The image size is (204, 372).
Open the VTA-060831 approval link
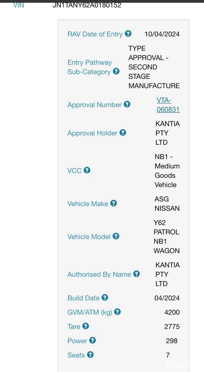[x=168, y=105]
